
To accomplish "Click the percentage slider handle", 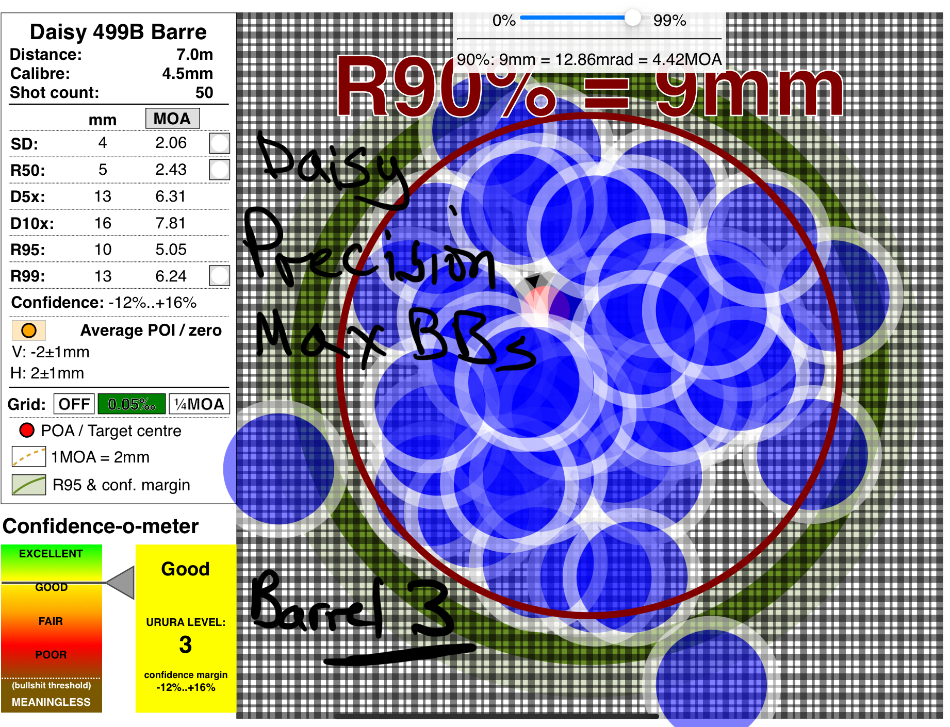I will pos(633,18).
